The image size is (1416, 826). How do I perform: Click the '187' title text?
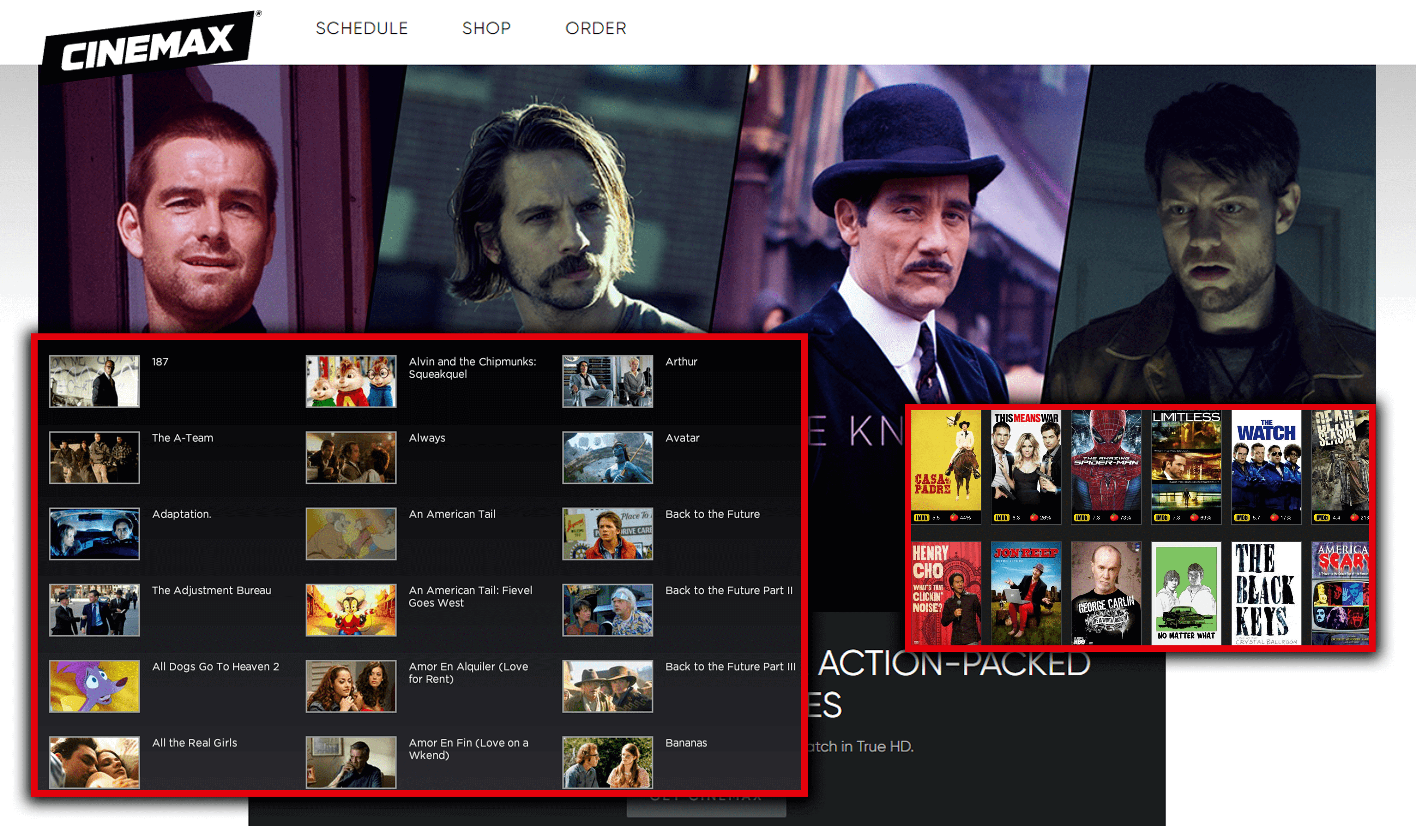[160, 362]
